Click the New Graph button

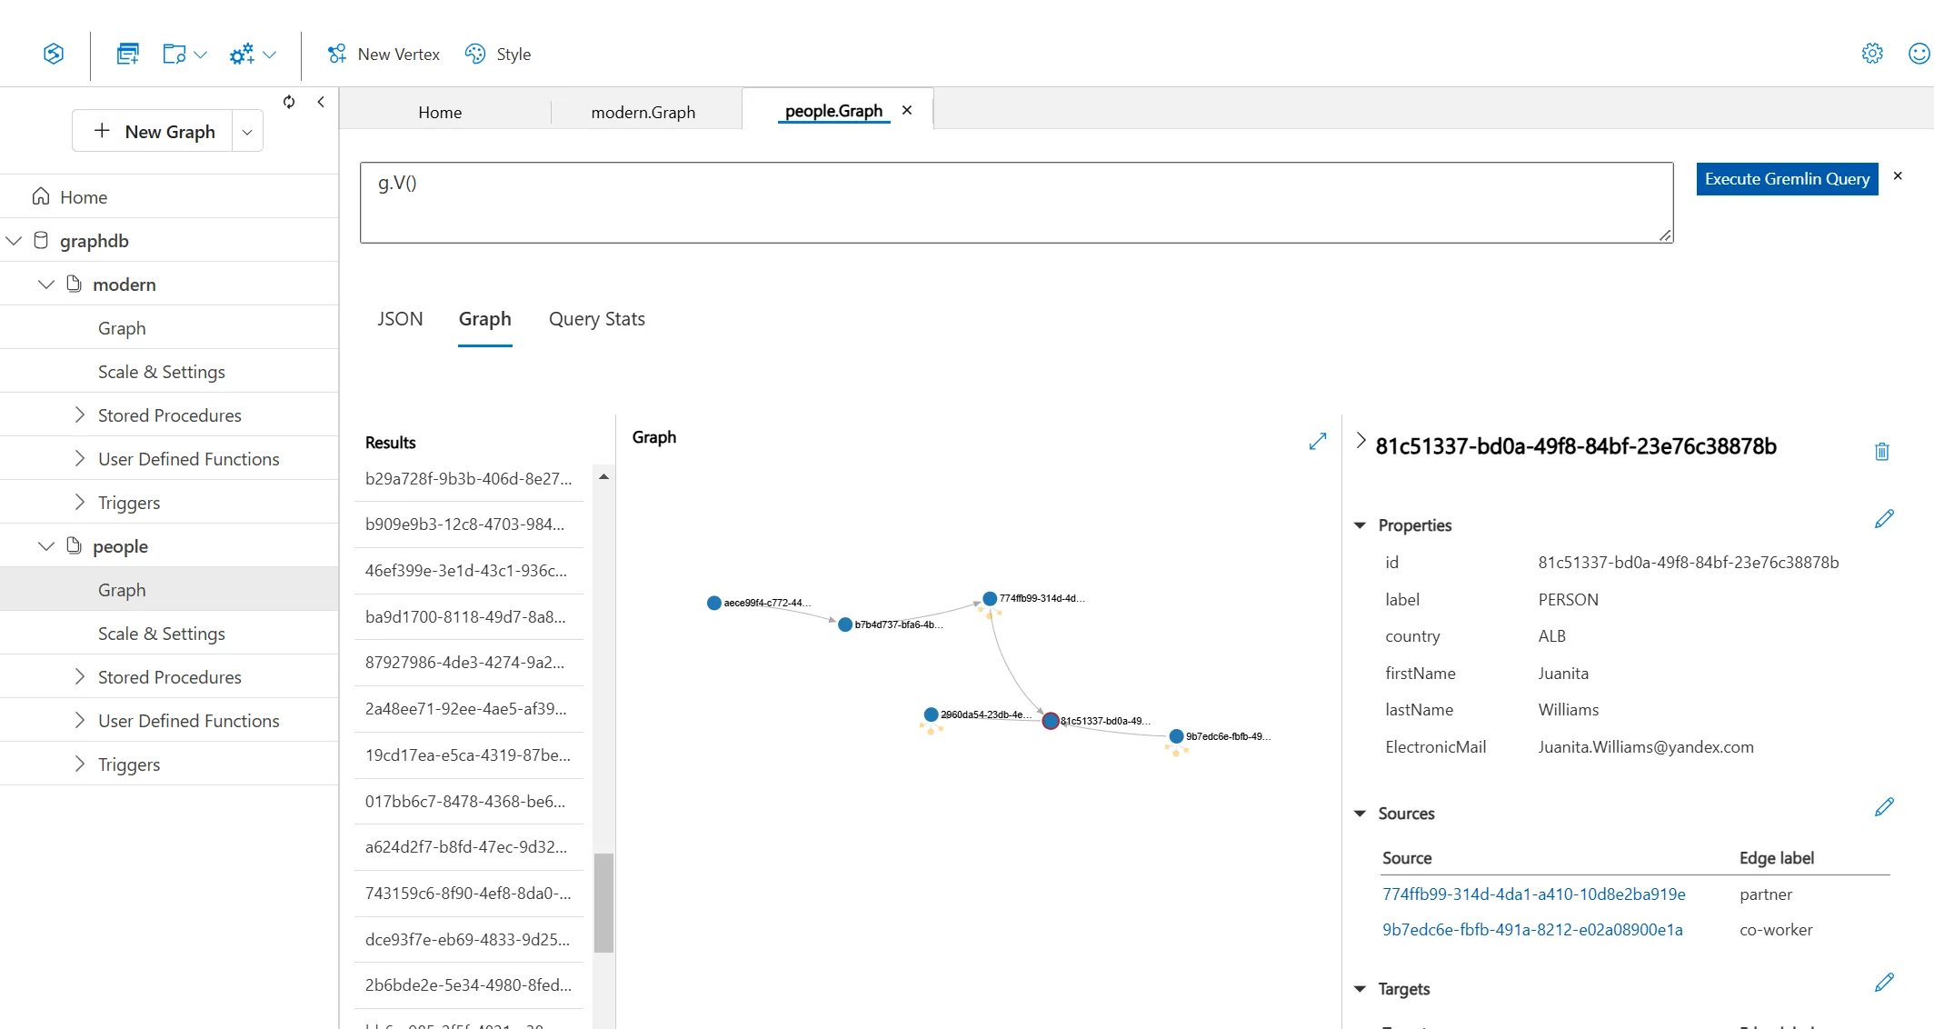pos(153,132)
